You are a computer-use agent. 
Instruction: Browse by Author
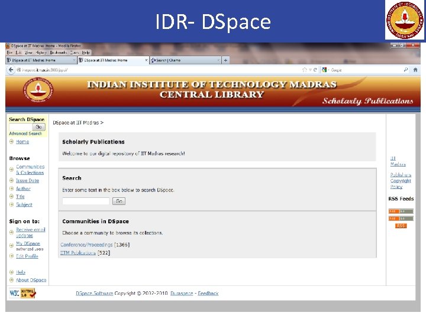coord(23,188)
